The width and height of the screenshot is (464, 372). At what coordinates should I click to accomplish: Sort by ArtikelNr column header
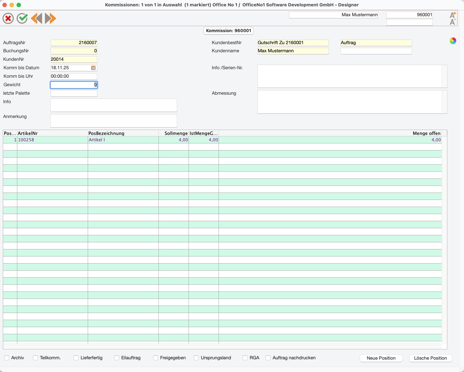(52, 133)
